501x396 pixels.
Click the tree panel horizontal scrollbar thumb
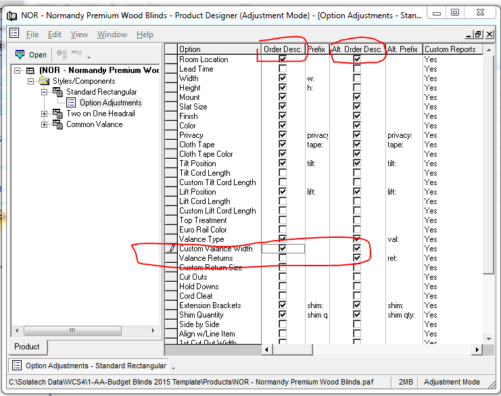coord(72,330)
